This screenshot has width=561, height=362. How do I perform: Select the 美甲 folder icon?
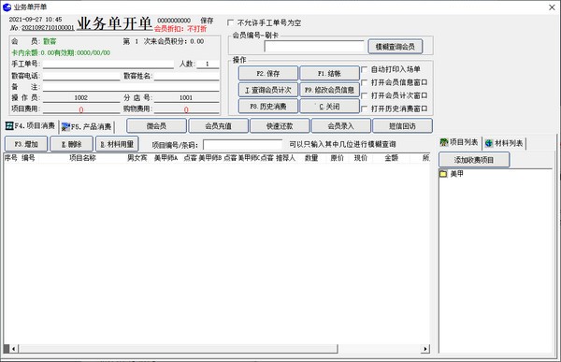click(x=443, y=174)
